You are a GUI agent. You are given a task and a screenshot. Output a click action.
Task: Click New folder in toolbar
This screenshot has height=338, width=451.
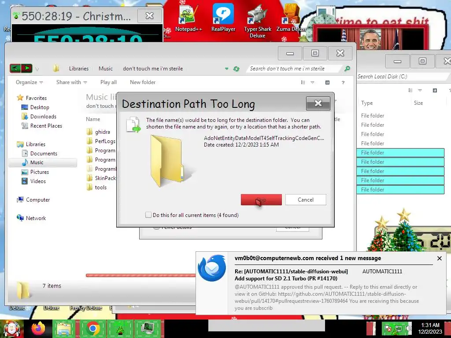[143, 82]
